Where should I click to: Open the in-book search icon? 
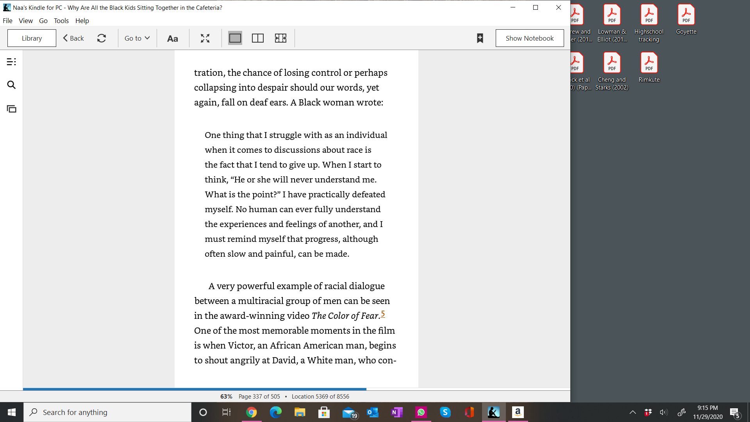coord(11,85)
